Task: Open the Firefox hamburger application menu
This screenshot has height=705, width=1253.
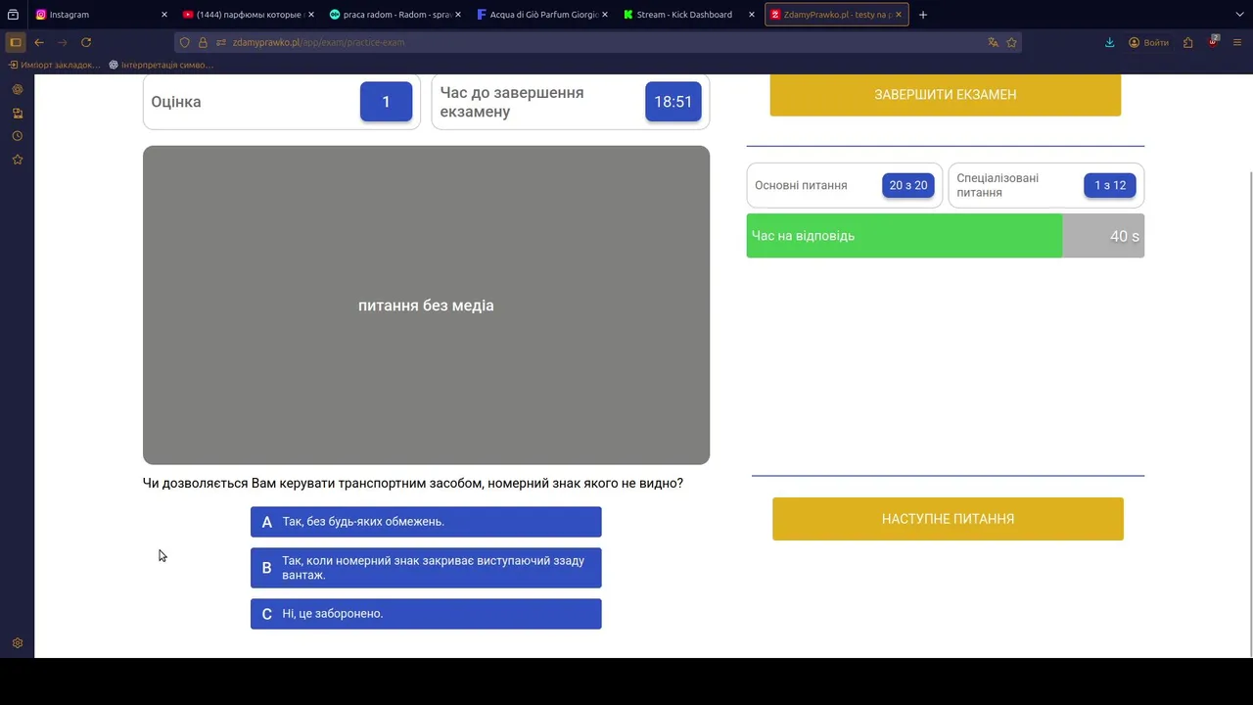Action: pyautogui.click(x=1237, y=42)
